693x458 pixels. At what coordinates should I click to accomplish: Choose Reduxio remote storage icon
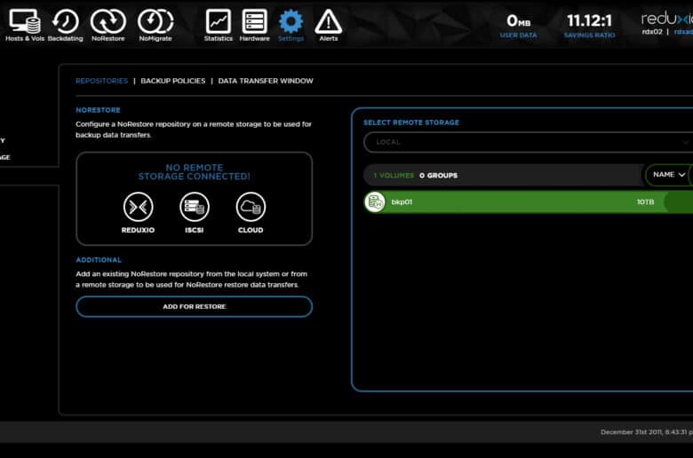click(138, 207)
